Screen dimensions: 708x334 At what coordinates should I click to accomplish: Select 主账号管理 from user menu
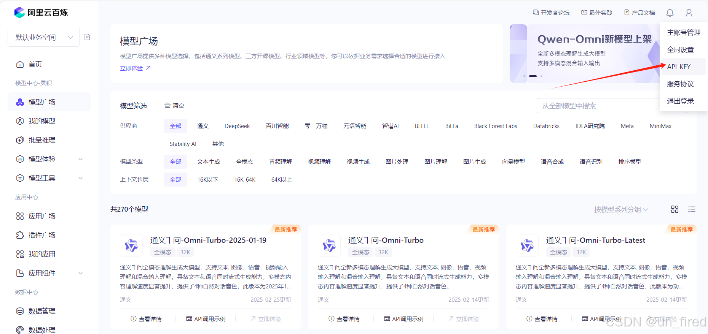coord(684,33)
